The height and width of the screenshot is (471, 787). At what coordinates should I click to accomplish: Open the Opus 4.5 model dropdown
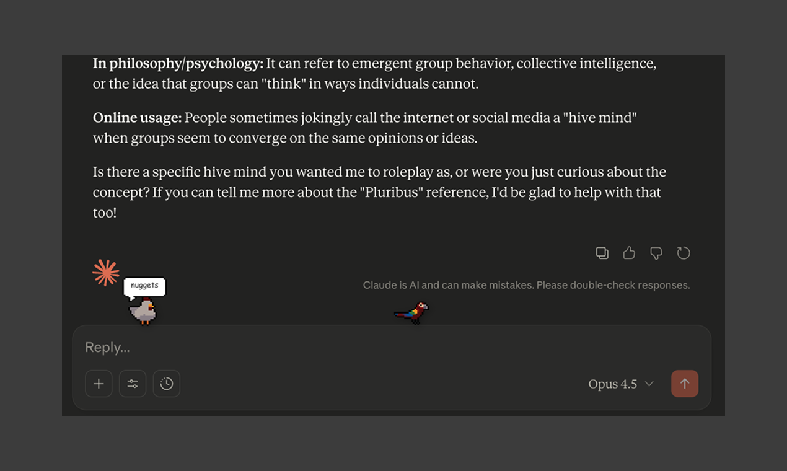coord(622,384)
